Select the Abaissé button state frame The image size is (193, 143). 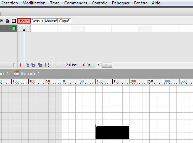51,21
